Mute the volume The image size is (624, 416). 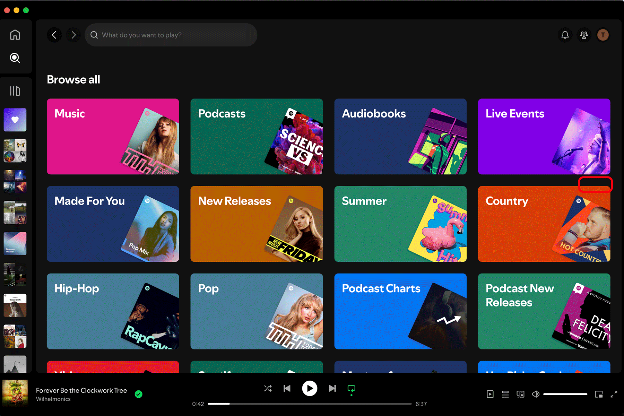[x=536, y=394]
